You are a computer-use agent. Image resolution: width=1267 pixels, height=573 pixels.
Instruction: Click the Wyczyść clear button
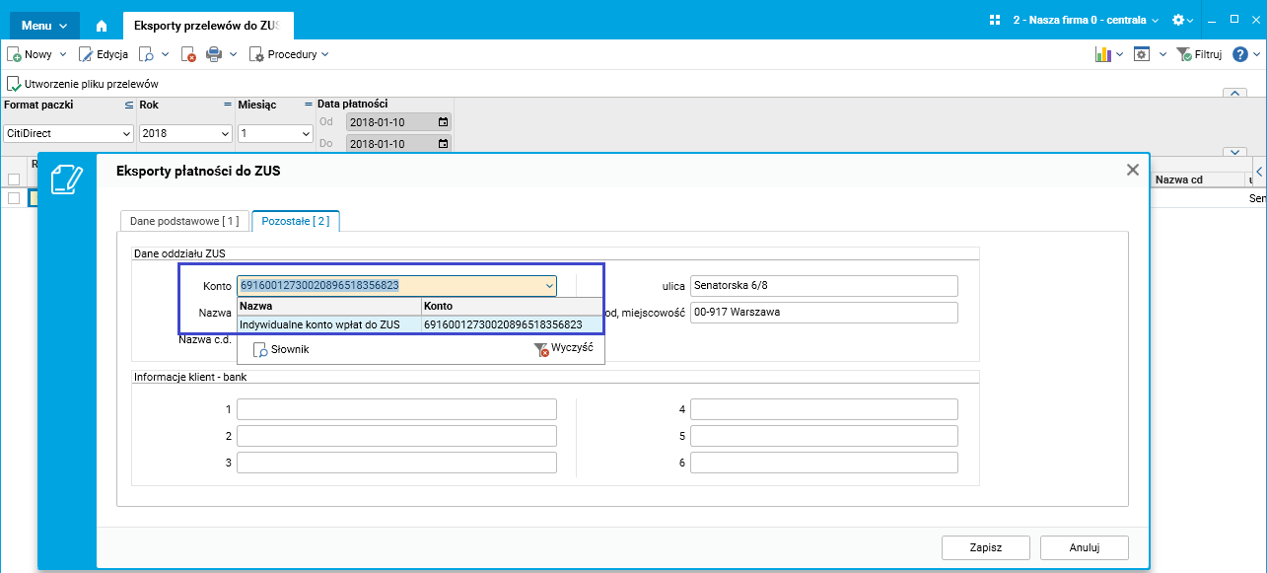tap(562, 349)
